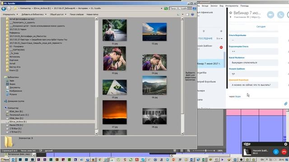Open the view options dropdown arrow in Explorer

point(182,14)
